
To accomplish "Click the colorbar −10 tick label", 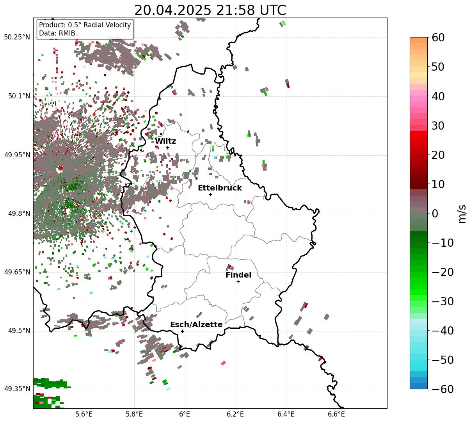I will (443, 242).
